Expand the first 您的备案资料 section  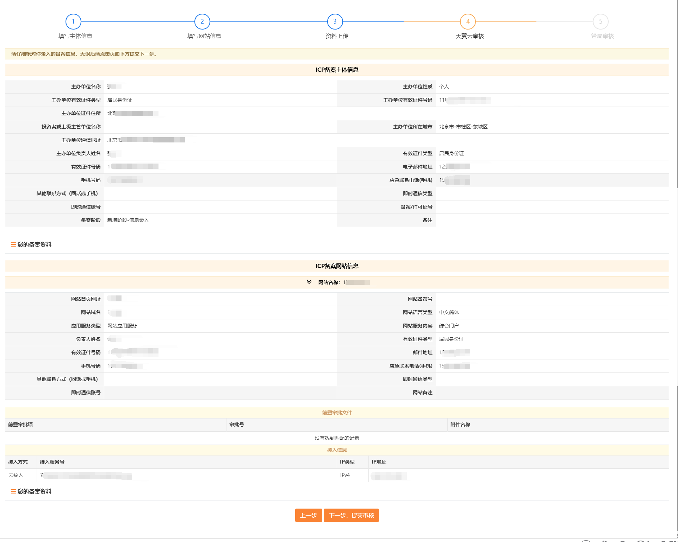click(35, 244)
